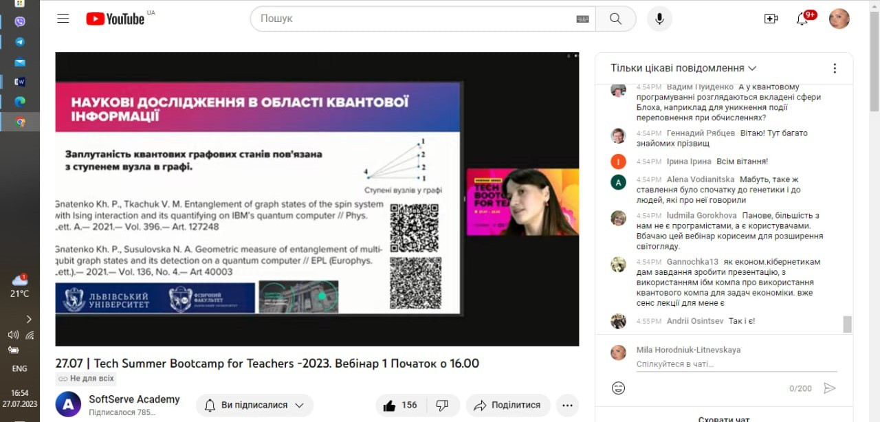This screenshot has height=422, width=880.
Task: Dislike the video with thumbs down
Action: (443, 405)
